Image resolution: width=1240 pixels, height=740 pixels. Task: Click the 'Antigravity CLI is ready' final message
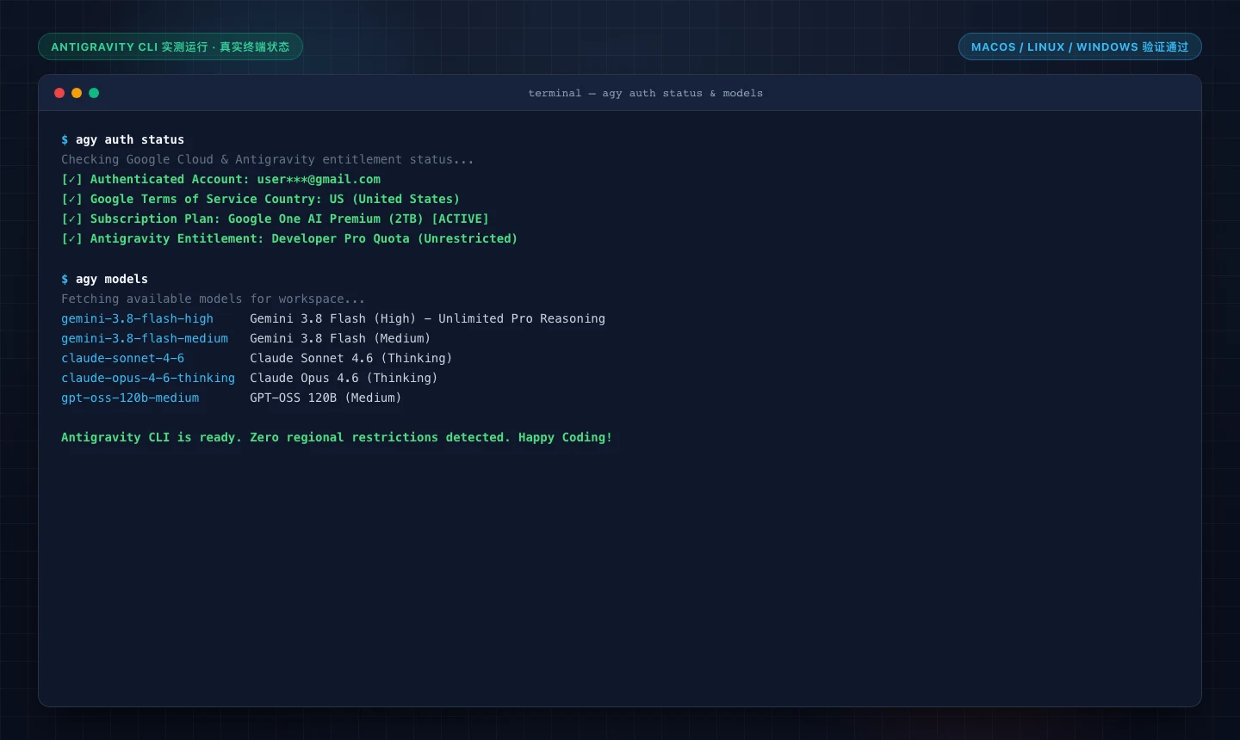tap(337, 437)
